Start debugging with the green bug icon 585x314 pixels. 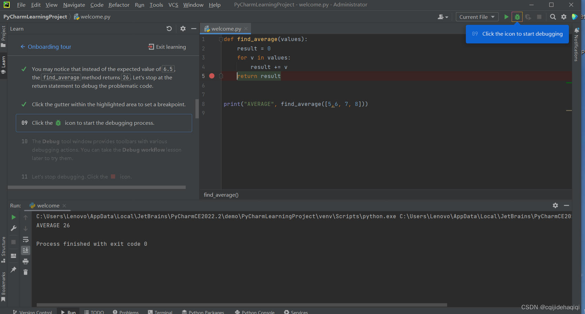(517, 17)
